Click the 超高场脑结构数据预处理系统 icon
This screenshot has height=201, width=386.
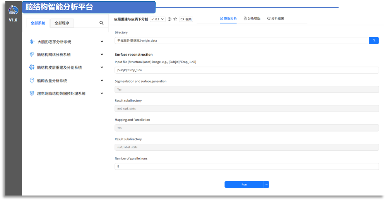32,94
